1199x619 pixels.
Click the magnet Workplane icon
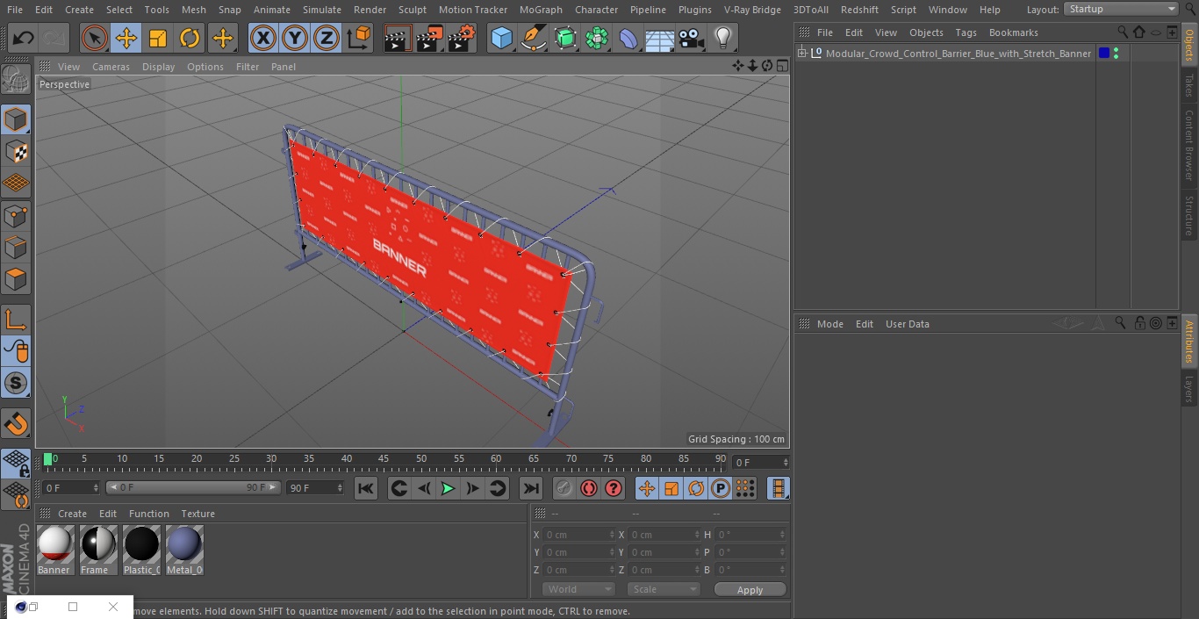[x=16, y=424]
